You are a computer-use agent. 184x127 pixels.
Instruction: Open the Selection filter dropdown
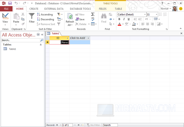[60, 14]
